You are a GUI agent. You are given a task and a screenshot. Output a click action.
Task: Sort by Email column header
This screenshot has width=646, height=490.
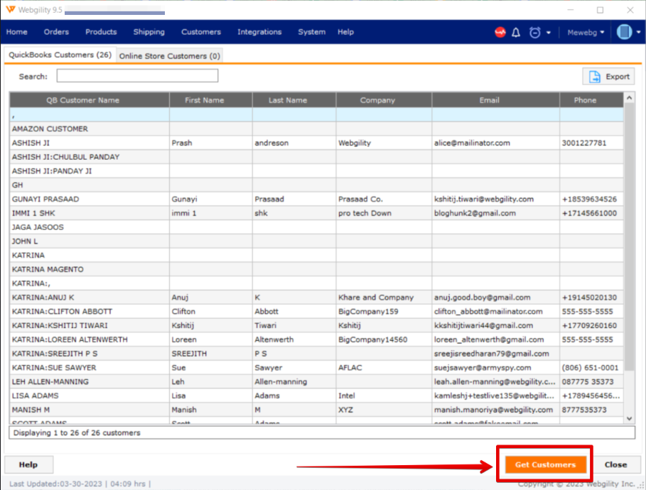click(495, 100)
